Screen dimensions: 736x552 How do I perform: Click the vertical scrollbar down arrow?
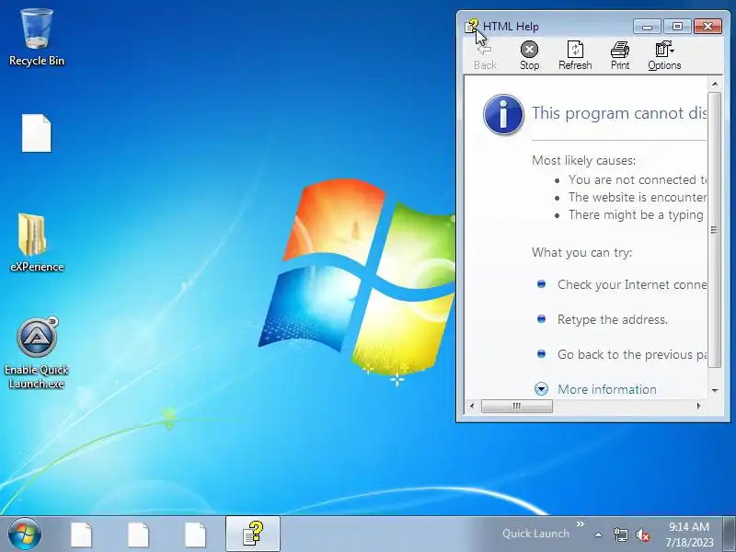point(715,390)
